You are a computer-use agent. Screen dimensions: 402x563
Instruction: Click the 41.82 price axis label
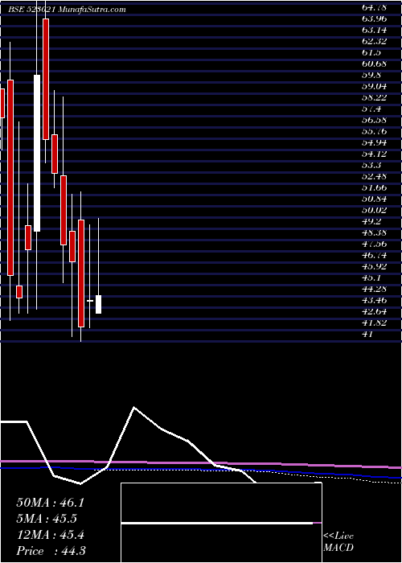click(x=374, y=323)
